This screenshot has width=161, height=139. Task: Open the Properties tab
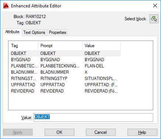tap(57, 32)
